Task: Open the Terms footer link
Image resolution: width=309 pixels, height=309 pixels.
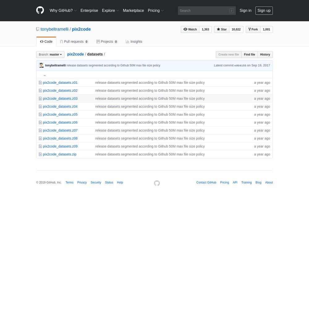Action: 69,183
